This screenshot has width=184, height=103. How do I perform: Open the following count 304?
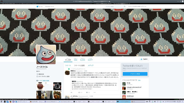click(x=76, y=59)
